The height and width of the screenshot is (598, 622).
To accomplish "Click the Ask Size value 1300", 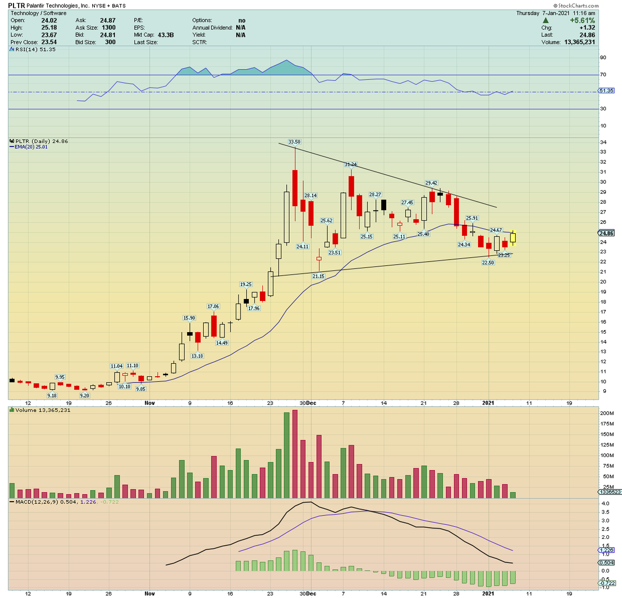I will [x=109, y=28].
